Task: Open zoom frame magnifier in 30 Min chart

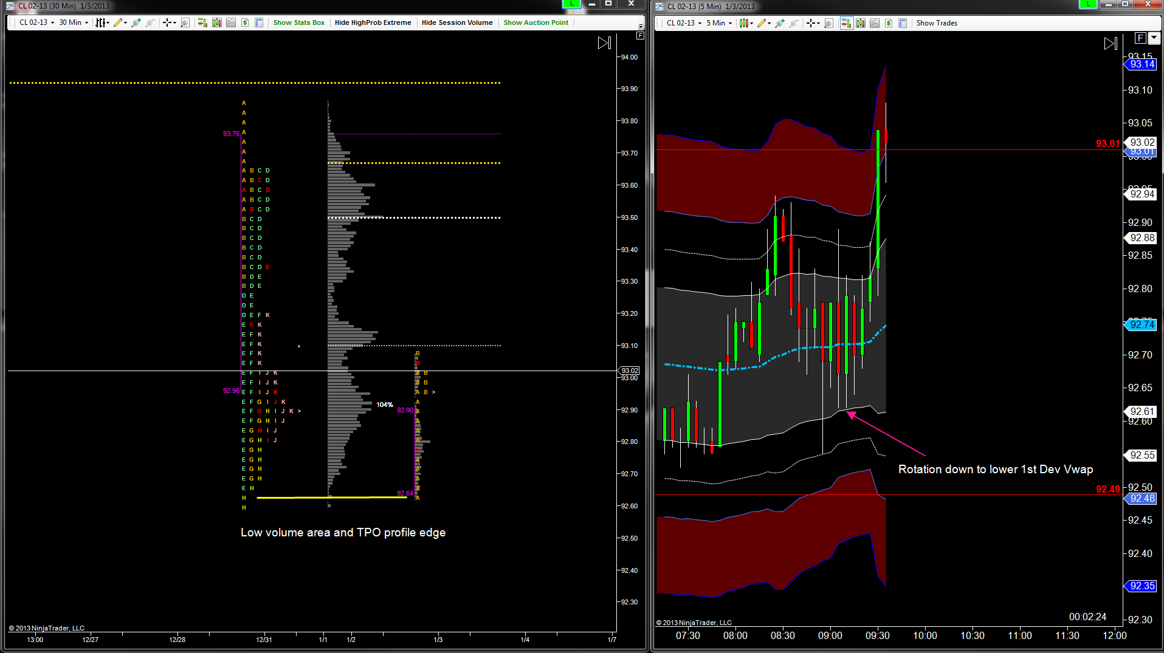Action: point(185,22)
